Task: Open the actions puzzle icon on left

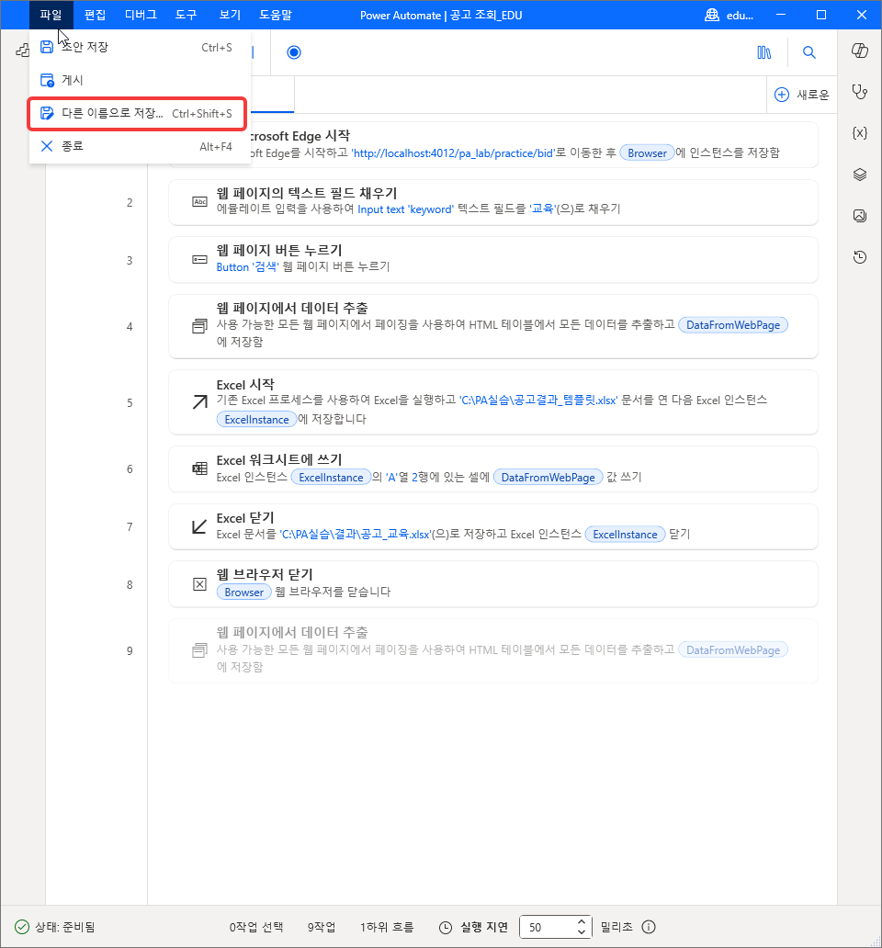Action: [x=22, y=51]
